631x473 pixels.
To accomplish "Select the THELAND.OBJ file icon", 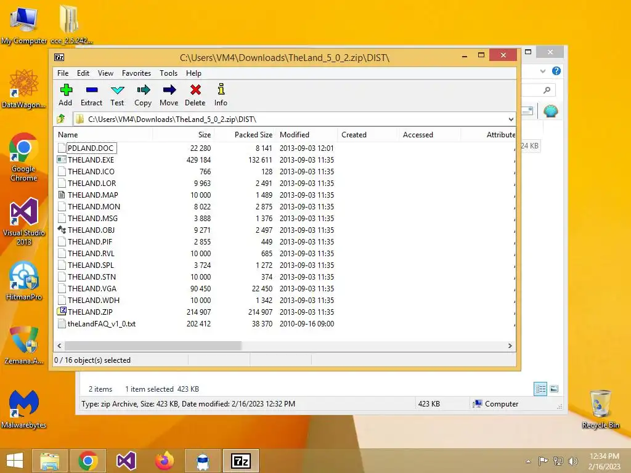I will pos(62,230).
